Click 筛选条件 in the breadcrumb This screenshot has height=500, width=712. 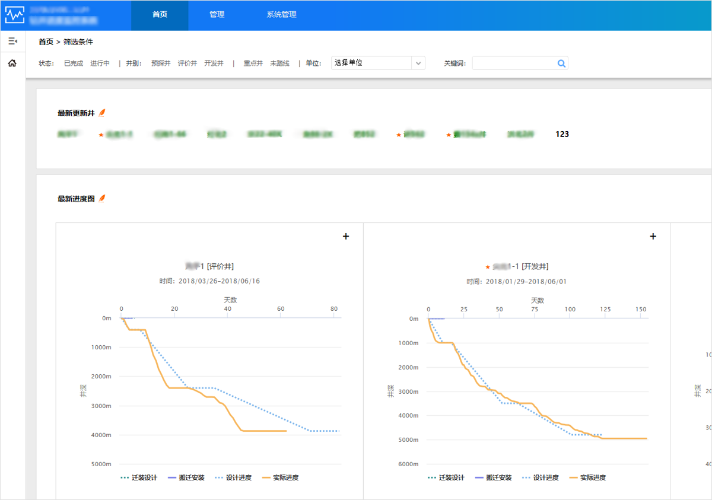point(78,42)
